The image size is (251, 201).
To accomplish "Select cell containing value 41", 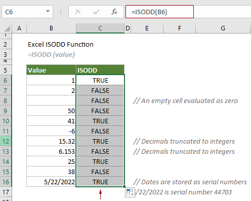I will coord(51,121).
